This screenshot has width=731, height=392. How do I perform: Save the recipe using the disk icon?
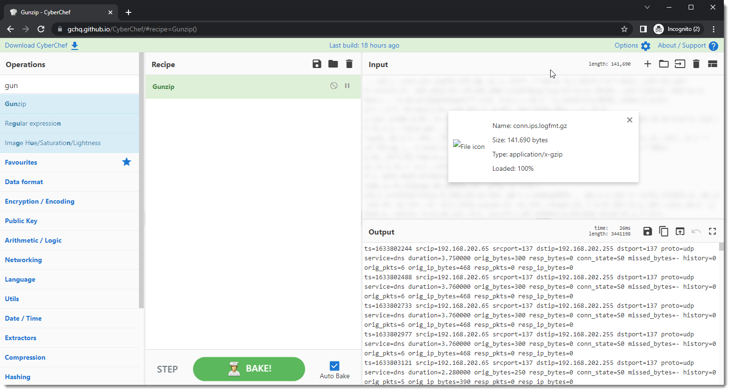(316, 64)
